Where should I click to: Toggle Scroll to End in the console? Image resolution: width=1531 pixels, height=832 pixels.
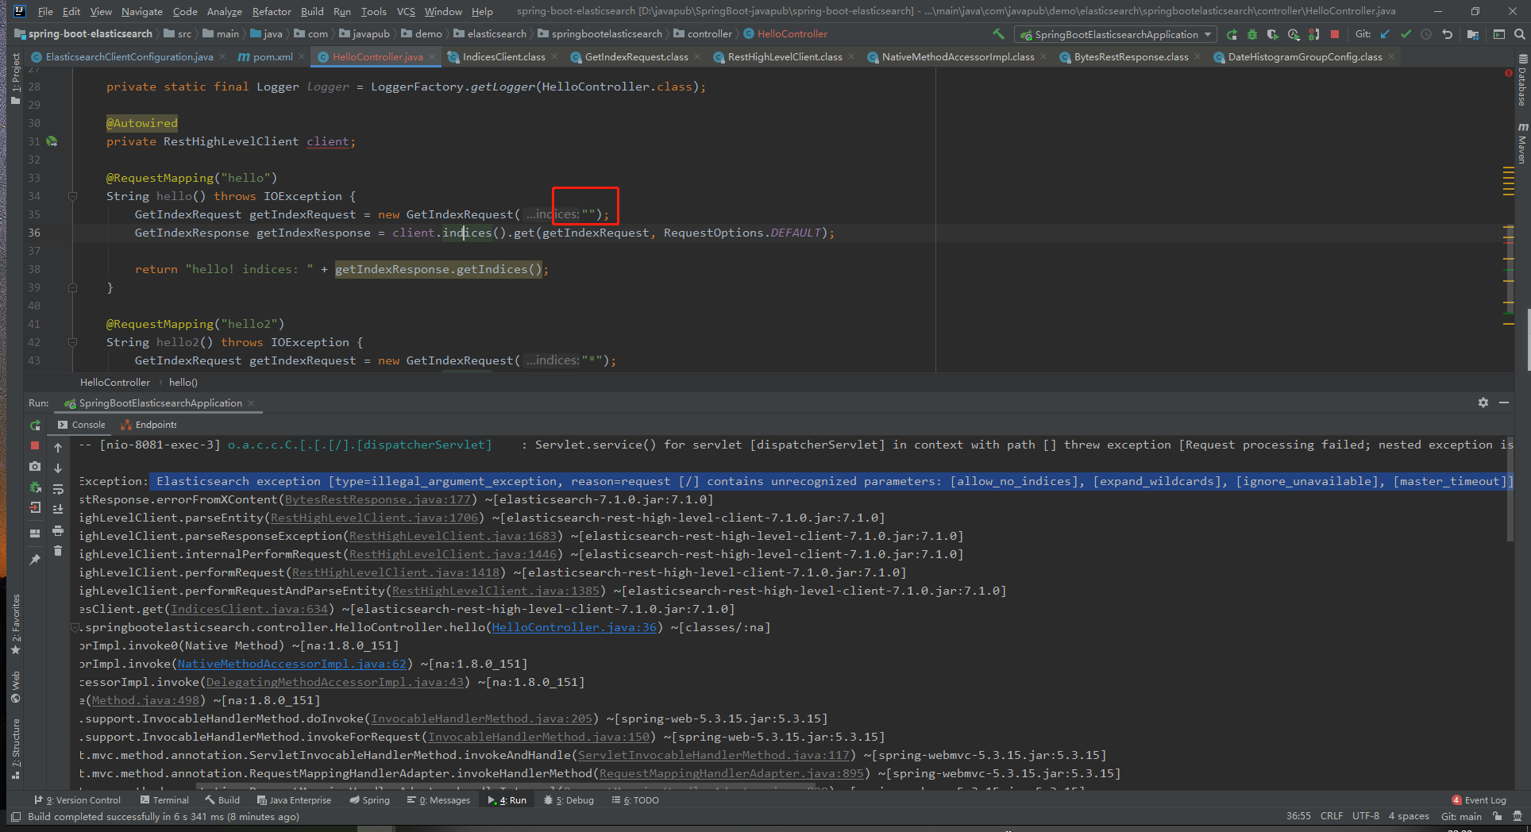point(58,509)
